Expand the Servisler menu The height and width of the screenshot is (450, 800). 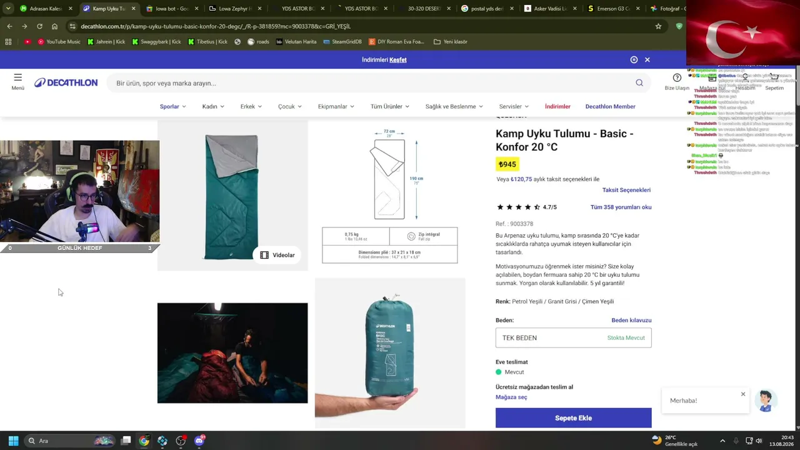[514, 106]
